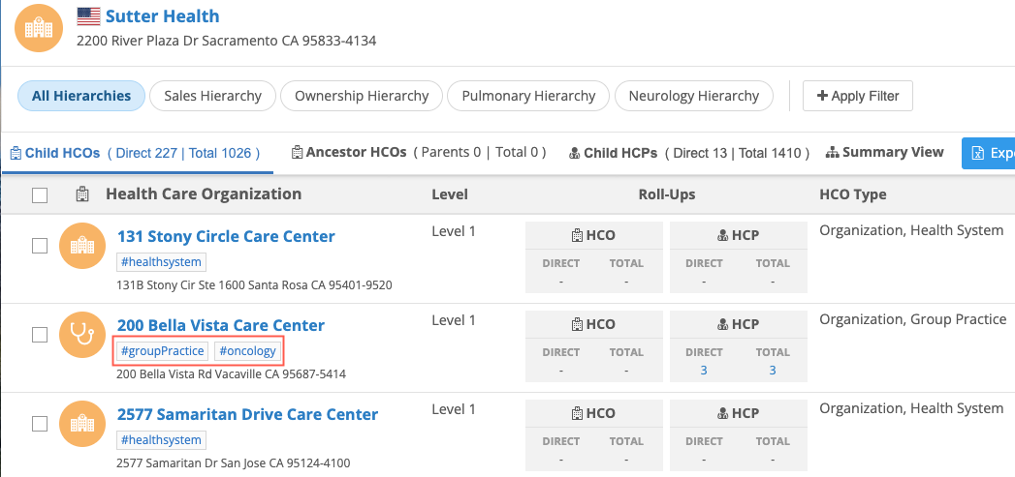The image size is (1015, 477).
Task: Check the select-all checkbox in header
Action: (x=40, y=195)
